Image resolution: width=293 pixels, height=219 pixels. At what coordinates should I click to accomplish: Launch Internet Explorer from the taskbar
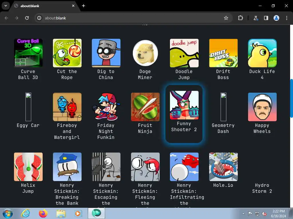coord(25,213)
